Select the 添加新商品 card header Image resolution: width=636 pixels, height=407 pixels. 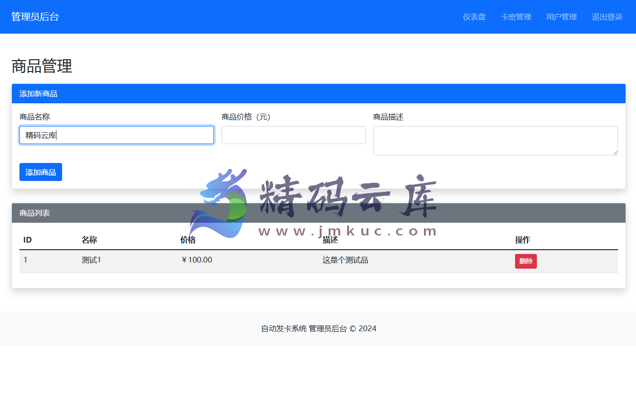click(319, 94)
